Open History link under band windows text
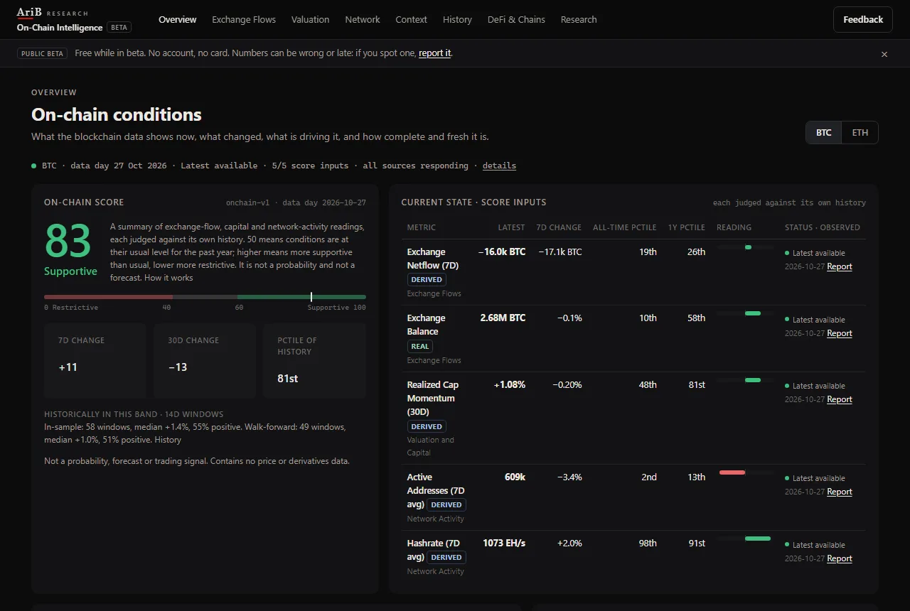The width and height of the screenshot is (910, 611). tap(168, 440)
